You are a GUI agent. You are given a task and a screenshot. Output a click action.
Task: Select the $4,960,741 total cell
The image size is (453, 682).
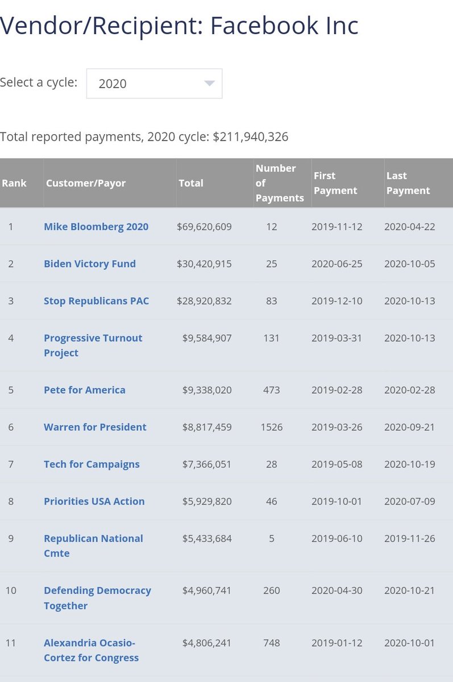coord(207,590)
